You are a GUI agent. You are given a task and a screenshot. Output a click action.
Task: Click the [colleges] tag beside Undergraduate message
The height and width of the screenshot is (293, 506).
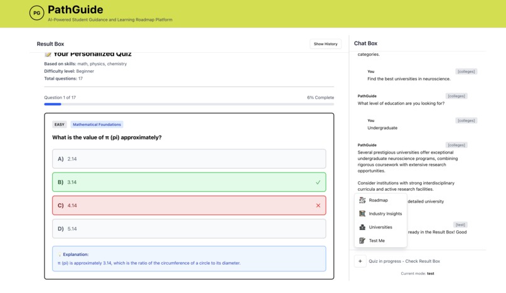coord(466,120)
